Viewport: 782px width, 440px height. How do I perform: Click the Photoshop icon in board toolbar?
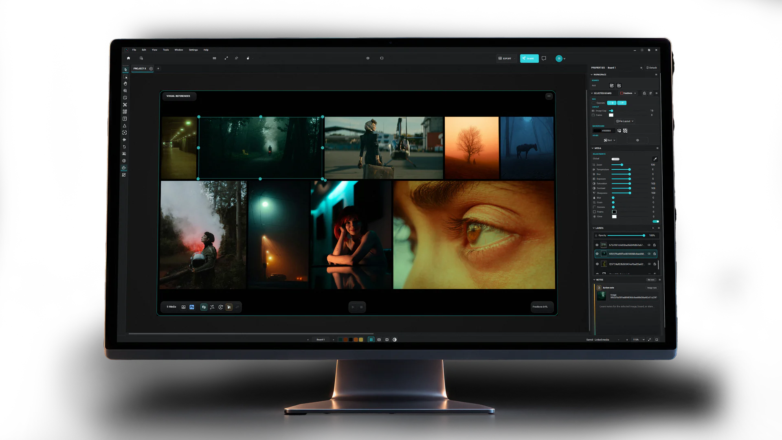[192, 307]
